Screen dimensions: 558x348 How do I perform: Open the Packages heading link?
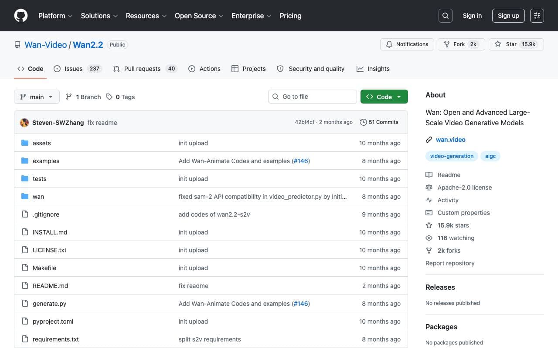coord(441,327)
